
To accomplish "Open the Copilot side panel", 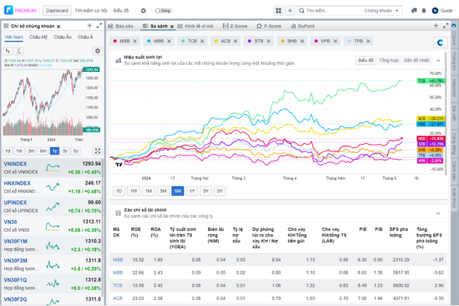I will [x=454, y=35].
